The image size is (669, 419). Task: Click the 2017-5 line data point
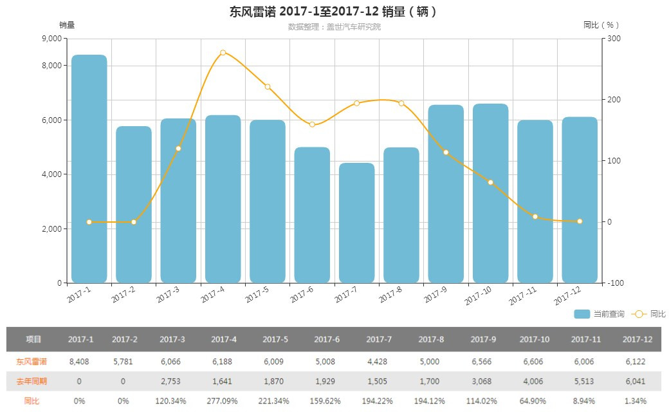click(268, 87)
